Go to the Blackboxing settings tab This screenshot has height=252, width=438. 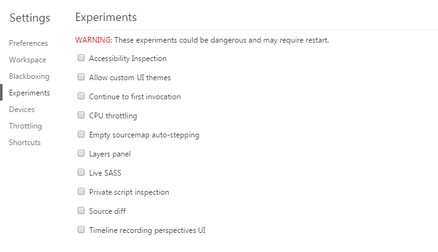click(29, 76)
